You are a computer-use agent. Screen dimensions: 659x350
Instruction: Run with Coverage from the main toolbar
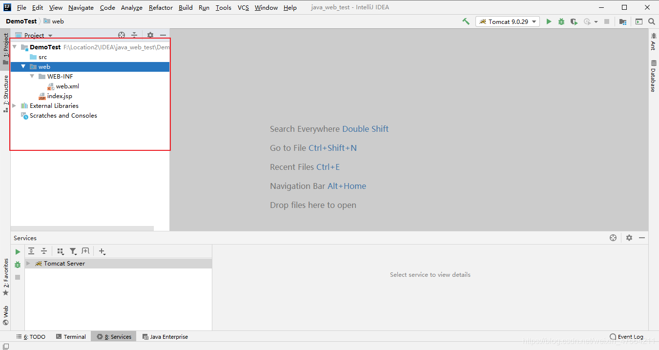tap(574, 21)
